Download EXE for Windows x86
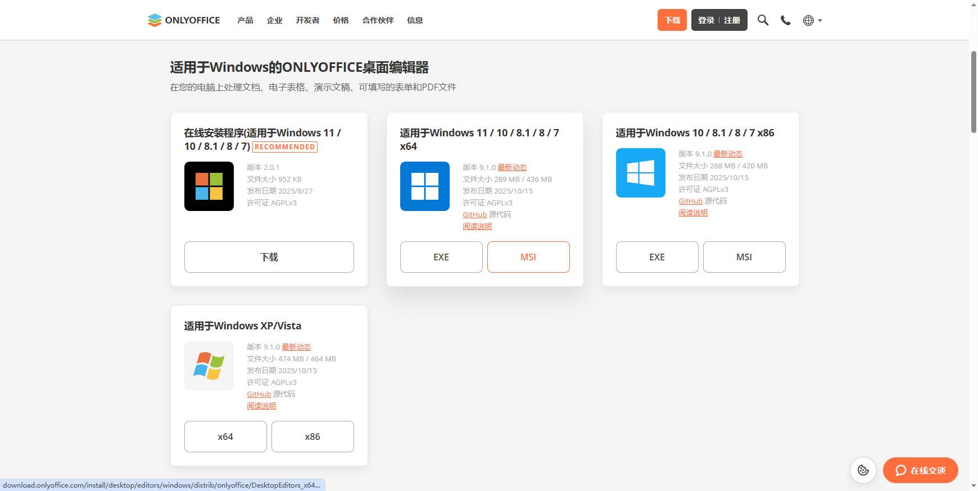Image resolution: width=978 pixels, height=491 pixels. [x=657, y=257]
